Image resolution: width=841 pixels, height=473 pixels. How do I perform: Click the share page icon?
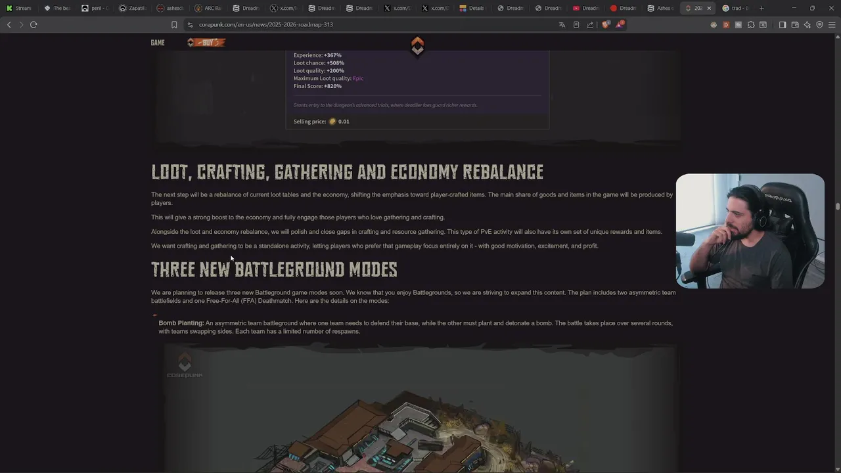(590, 24)
